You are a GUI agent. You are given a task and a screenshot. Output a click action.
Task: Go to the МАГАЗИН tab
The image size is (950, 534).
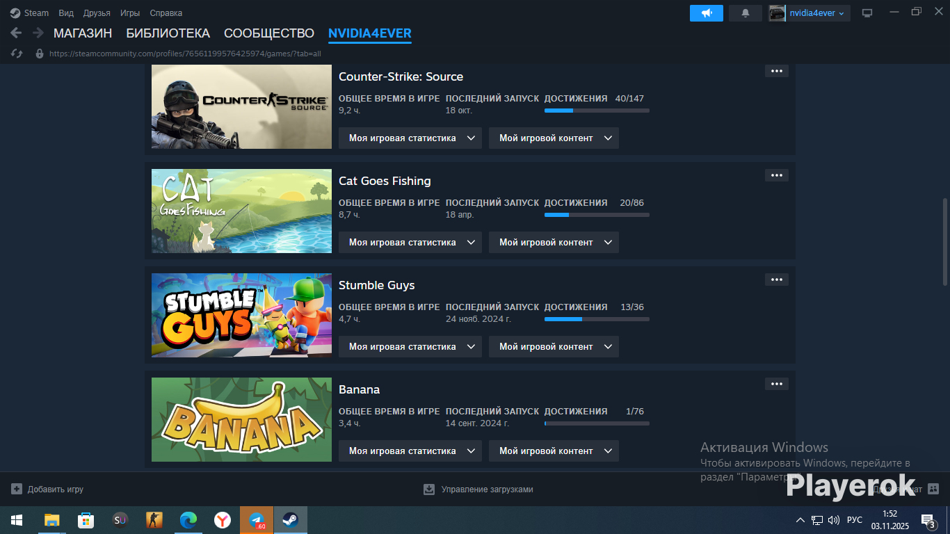(83, 33)
